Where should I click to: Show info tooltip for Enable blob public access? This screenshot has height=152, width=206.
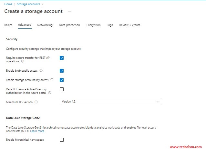[x=41, y=70]
